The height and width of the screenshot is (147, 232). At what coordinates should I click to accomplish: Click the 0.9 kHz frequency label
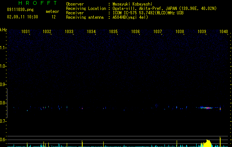(3, 85)
